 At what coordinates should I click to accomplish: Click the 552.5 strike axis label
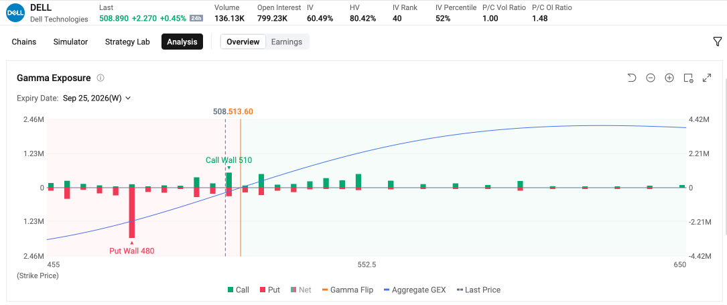click(x=367, y=265)
